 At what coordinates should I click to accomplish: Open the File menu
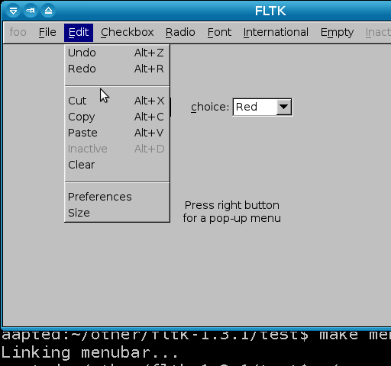[47, 33]
